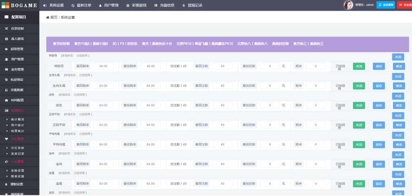
Task: Toggle the green 关闭 button in 连肖 row
Action: pyautogui.click(x=358, y=164)
